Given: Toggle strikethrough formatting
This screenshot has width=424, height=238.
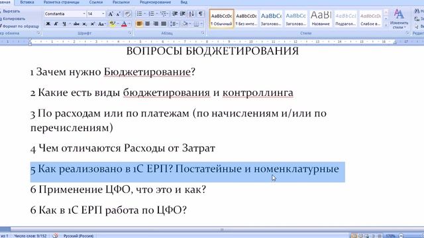Looking at the screenshot, I should click(77, 24).
